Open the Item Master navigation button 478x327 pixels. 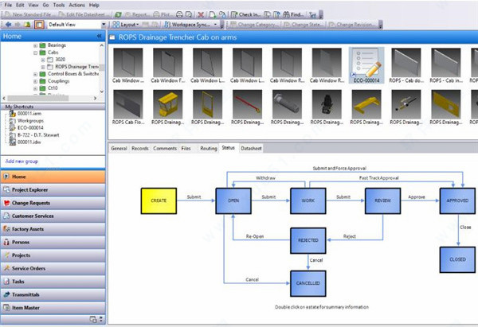[x=53, y=308]
